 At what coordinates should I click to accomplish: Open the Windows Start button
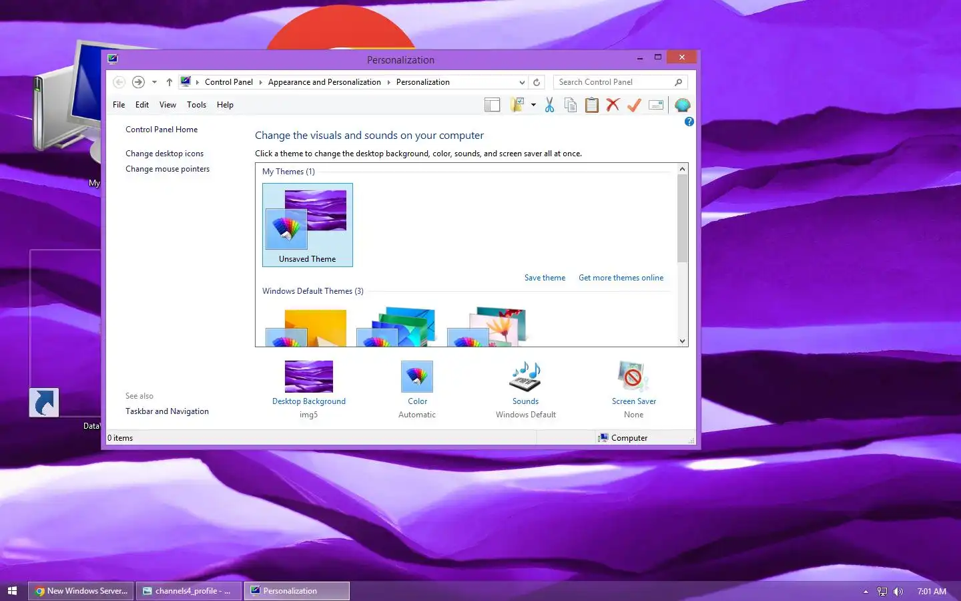tap(12, 591)
